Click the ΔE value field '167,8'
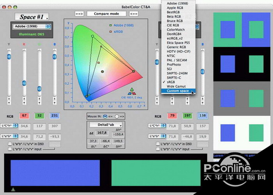 (x=102, y=133)
